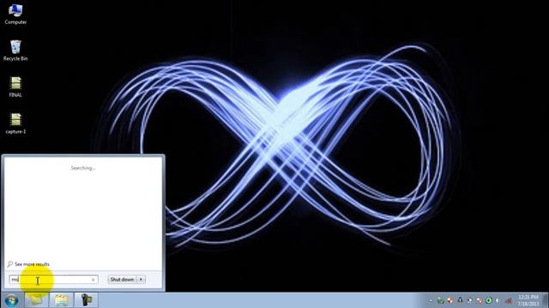The image size is (549, 308).
Task: Open the camcorder recorder taskbar app
Action: tap(86, 300)
